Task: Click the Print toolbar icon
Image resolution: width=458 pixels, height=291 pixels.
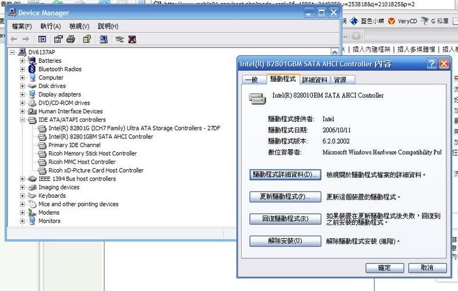Action: [70, 39]
